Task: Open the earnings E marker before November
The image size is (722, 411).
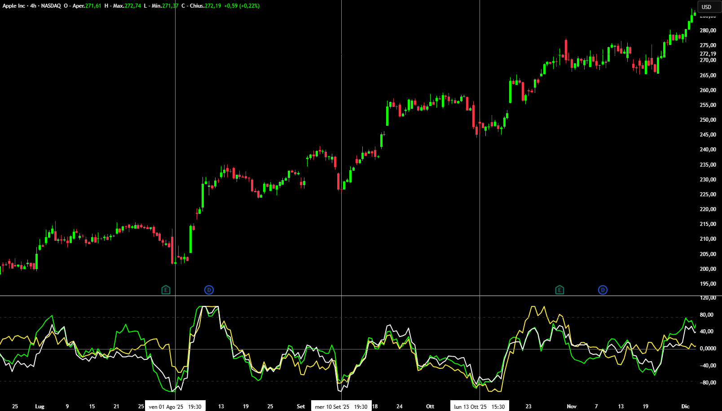Action: coord(559,290)
